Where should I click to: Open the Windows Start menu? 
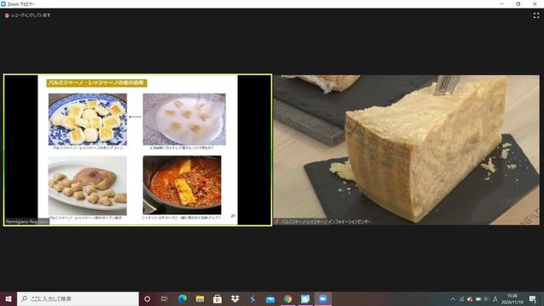(x=8, y=298)
